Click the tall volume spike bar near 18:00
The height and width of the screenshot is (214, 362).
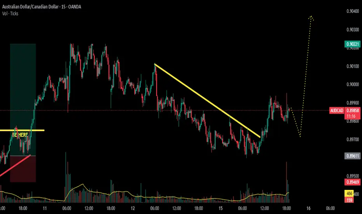pos(287,182)
